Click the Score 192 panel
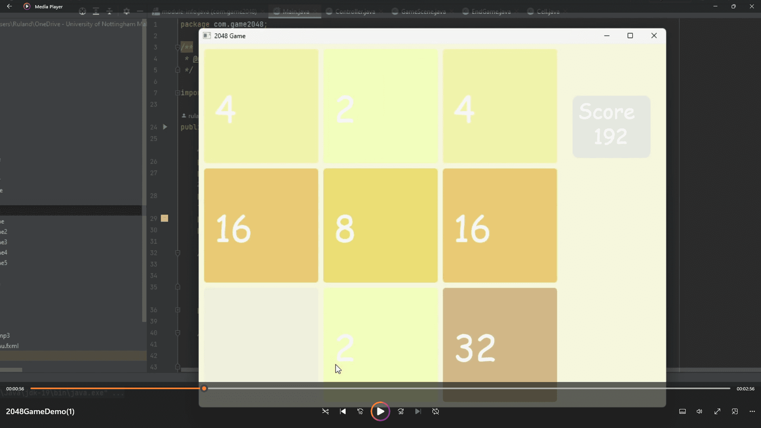Screen dimensions: 761x428 [x=611, y=127]
